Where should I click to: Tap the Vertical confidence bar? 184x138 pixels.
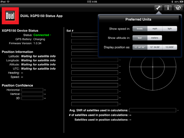tap(32, 94)
